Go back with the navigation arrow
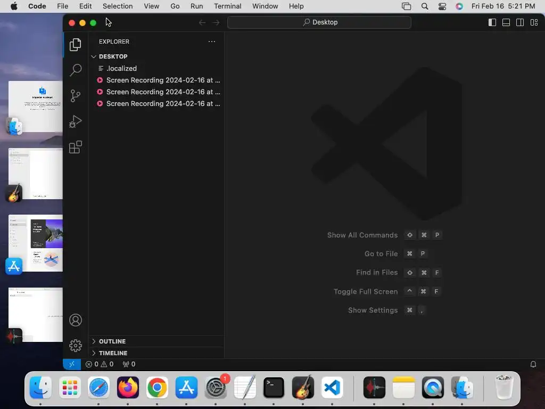545x409 pixels. click(x=202, y=22)
